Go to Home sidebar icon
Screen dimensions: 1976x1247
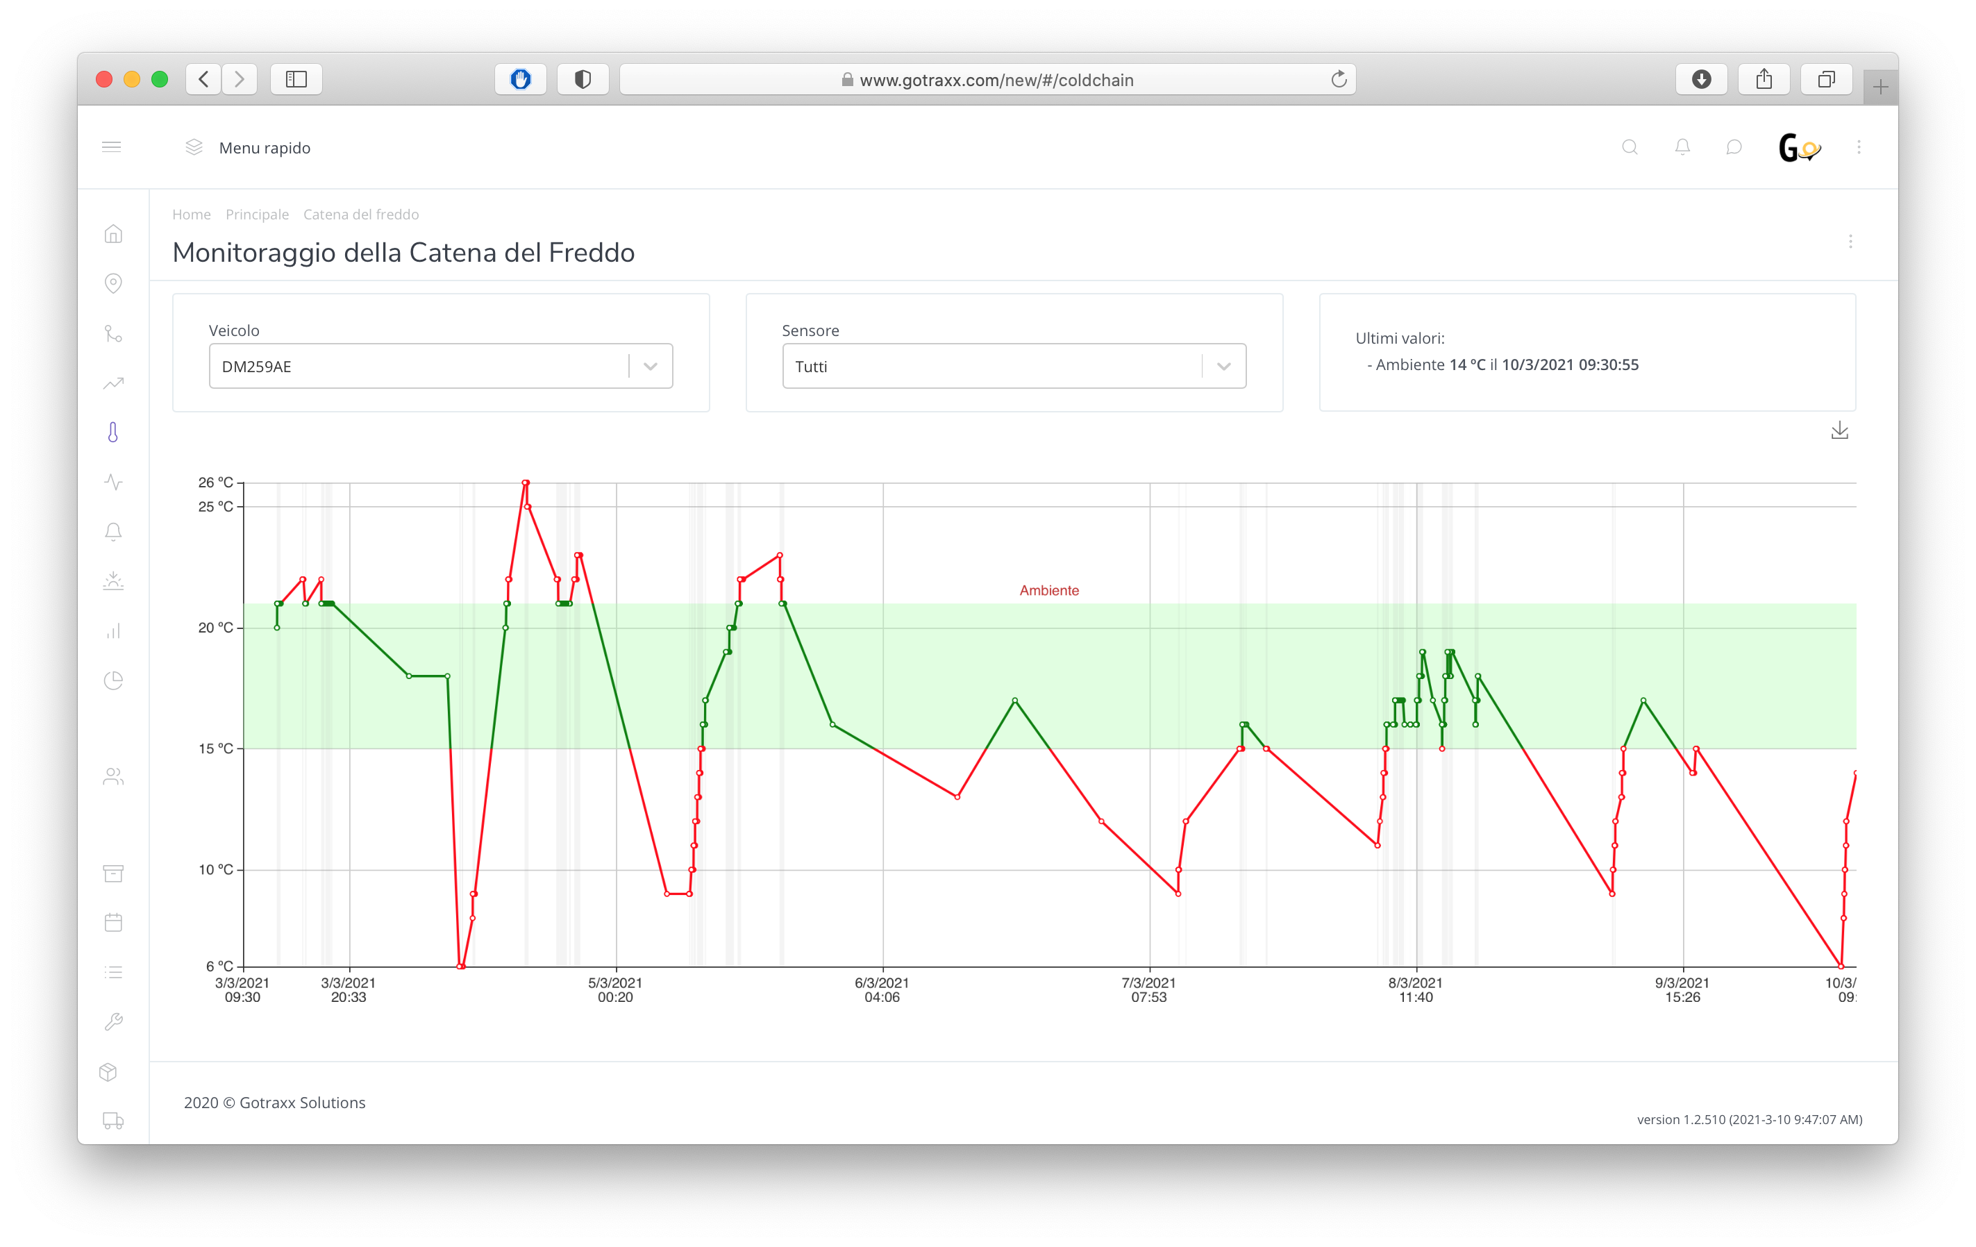pyautogui.click(x=113, y=234)
